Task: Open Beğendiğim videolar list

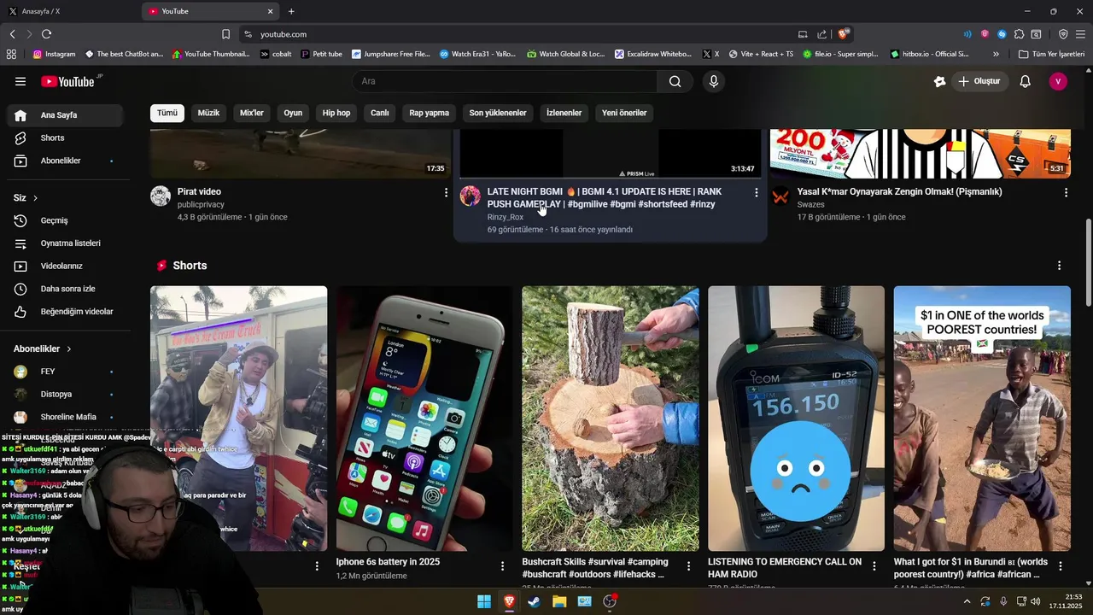Action: click(65, 312)
